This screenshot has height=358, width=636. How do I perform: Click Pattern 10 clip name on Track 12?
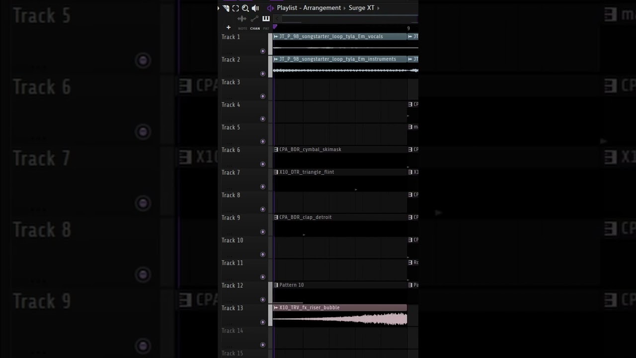(x=291, y=285)
